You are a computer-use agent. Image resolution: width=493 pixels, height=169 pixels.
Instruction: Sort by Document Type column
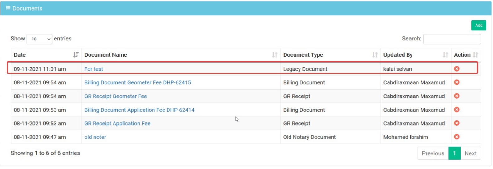point(330,55)
